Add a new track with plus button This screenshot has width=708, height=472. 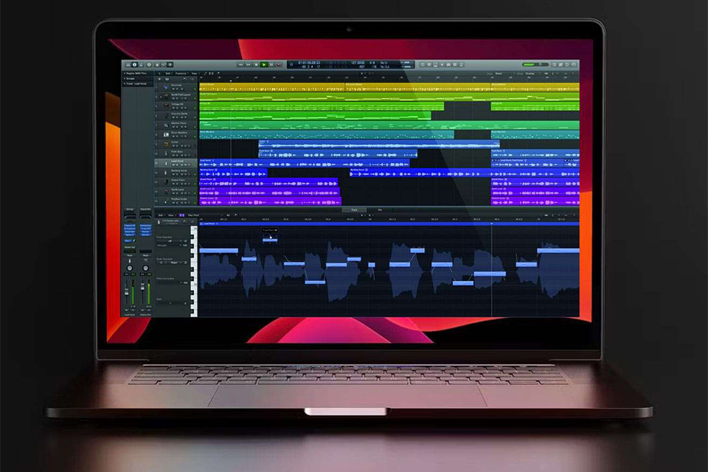(159, 79)
